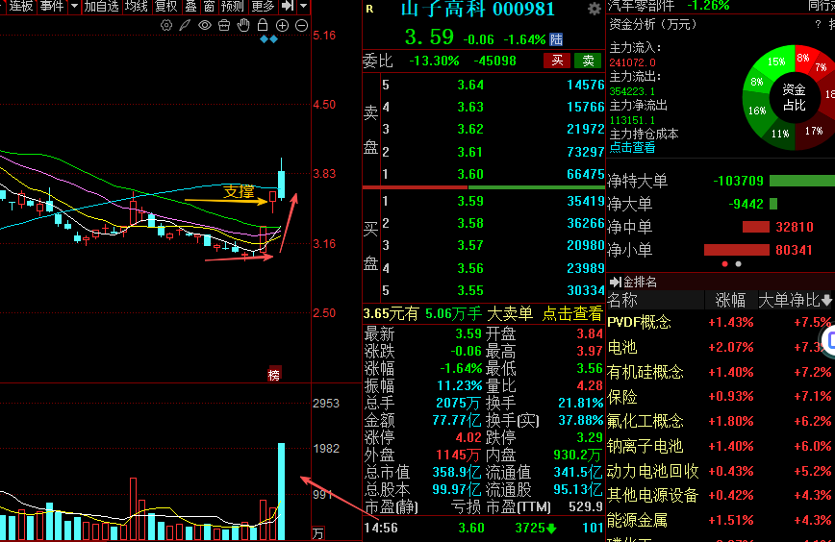Open the 钠离子电池 sector row
Viewport: 835px width, 542px height.
click(721, 446)
